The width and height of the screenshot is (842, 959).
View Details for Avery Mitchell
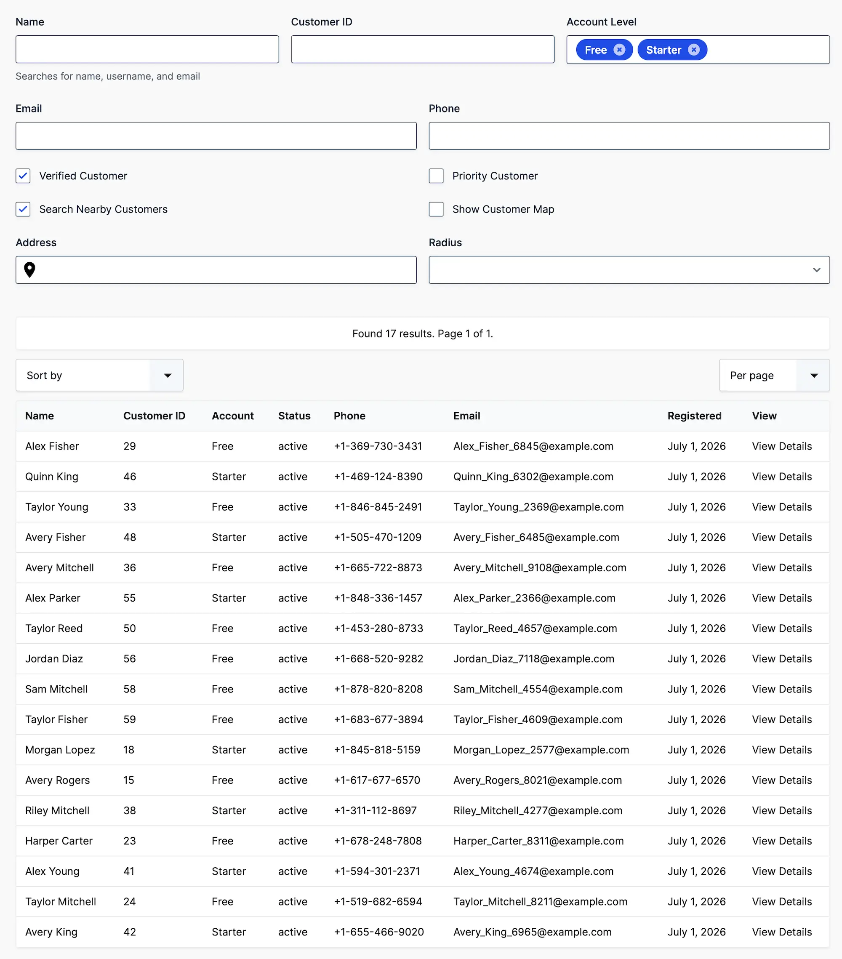(781, 568)
